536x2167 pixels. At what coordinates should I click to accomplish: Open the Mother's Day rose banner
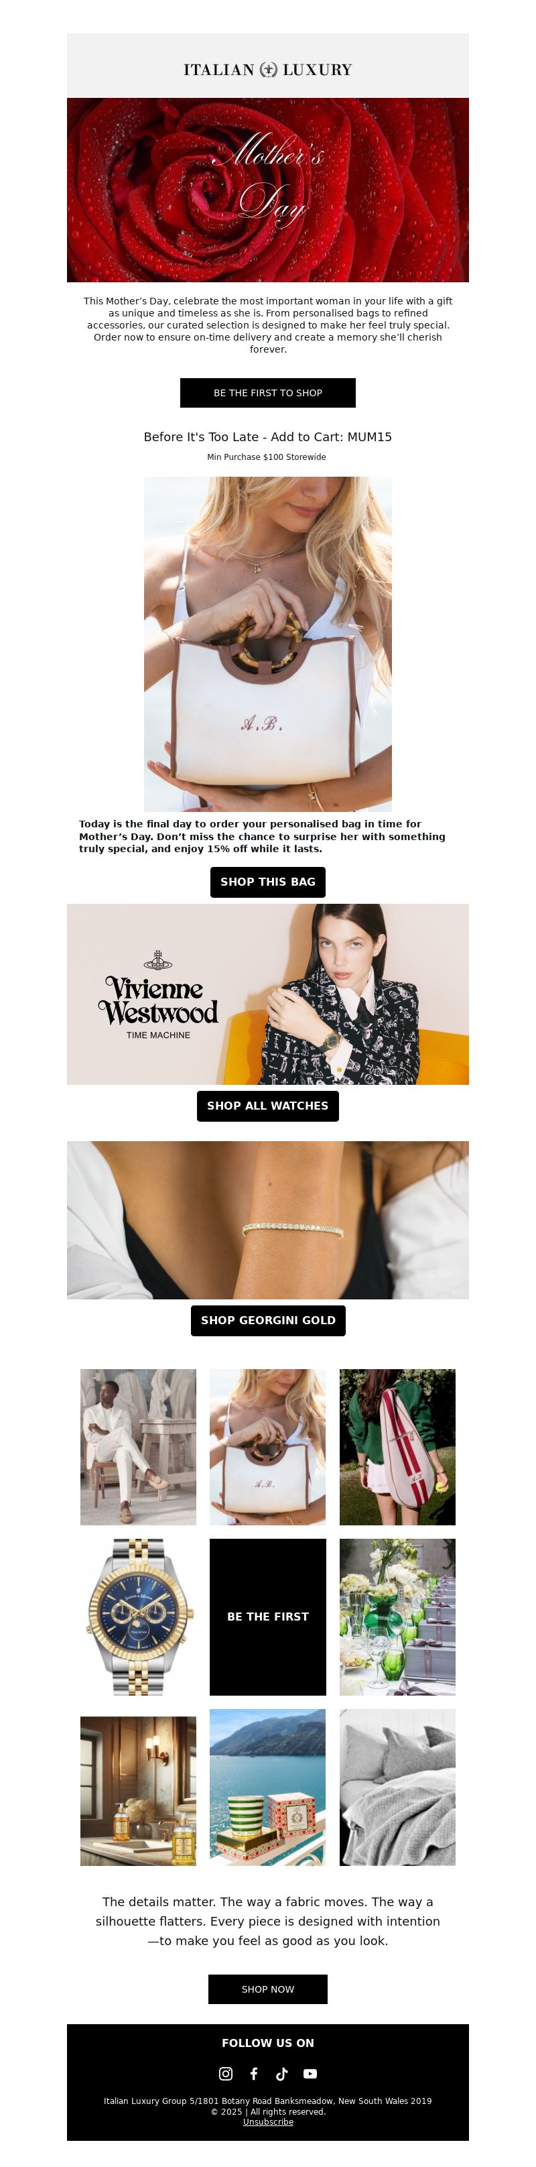pos(268,189)
